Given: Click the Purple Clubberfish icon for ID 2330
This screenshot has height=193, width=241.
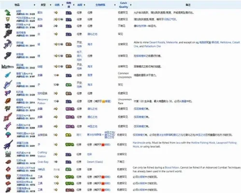Looking at the screenshot, I should (x=8, y=34).
